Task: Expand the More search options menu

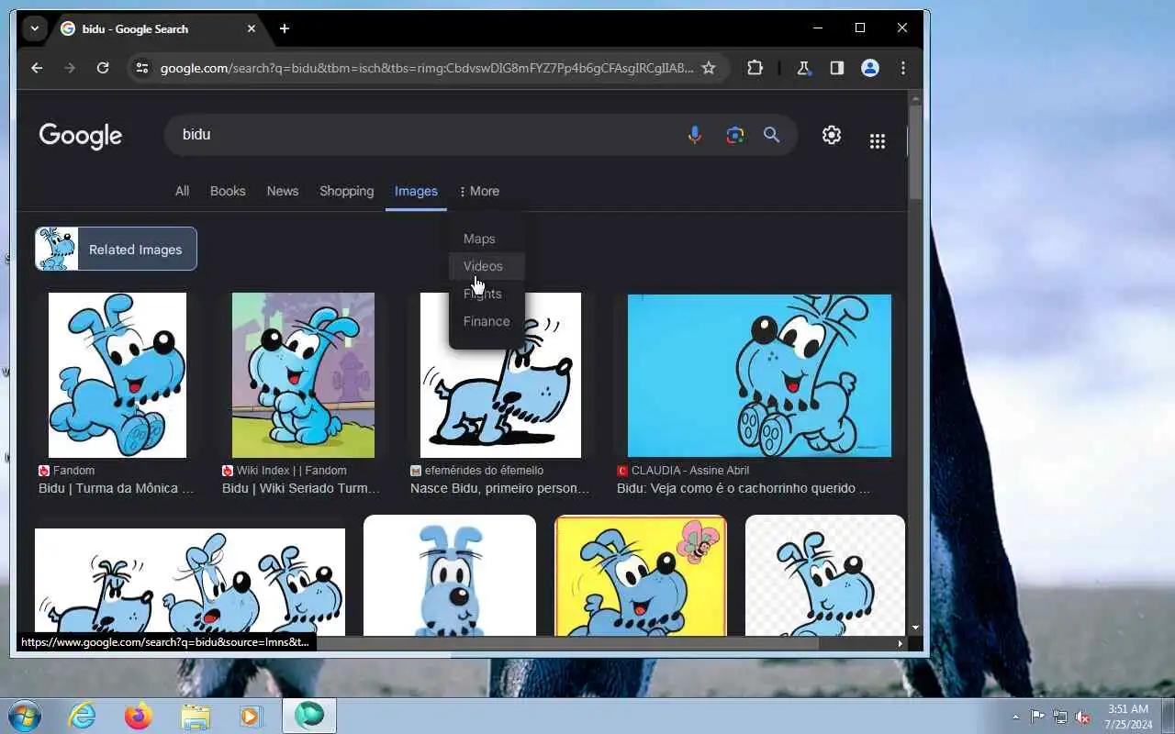Action: click(479, 191)
